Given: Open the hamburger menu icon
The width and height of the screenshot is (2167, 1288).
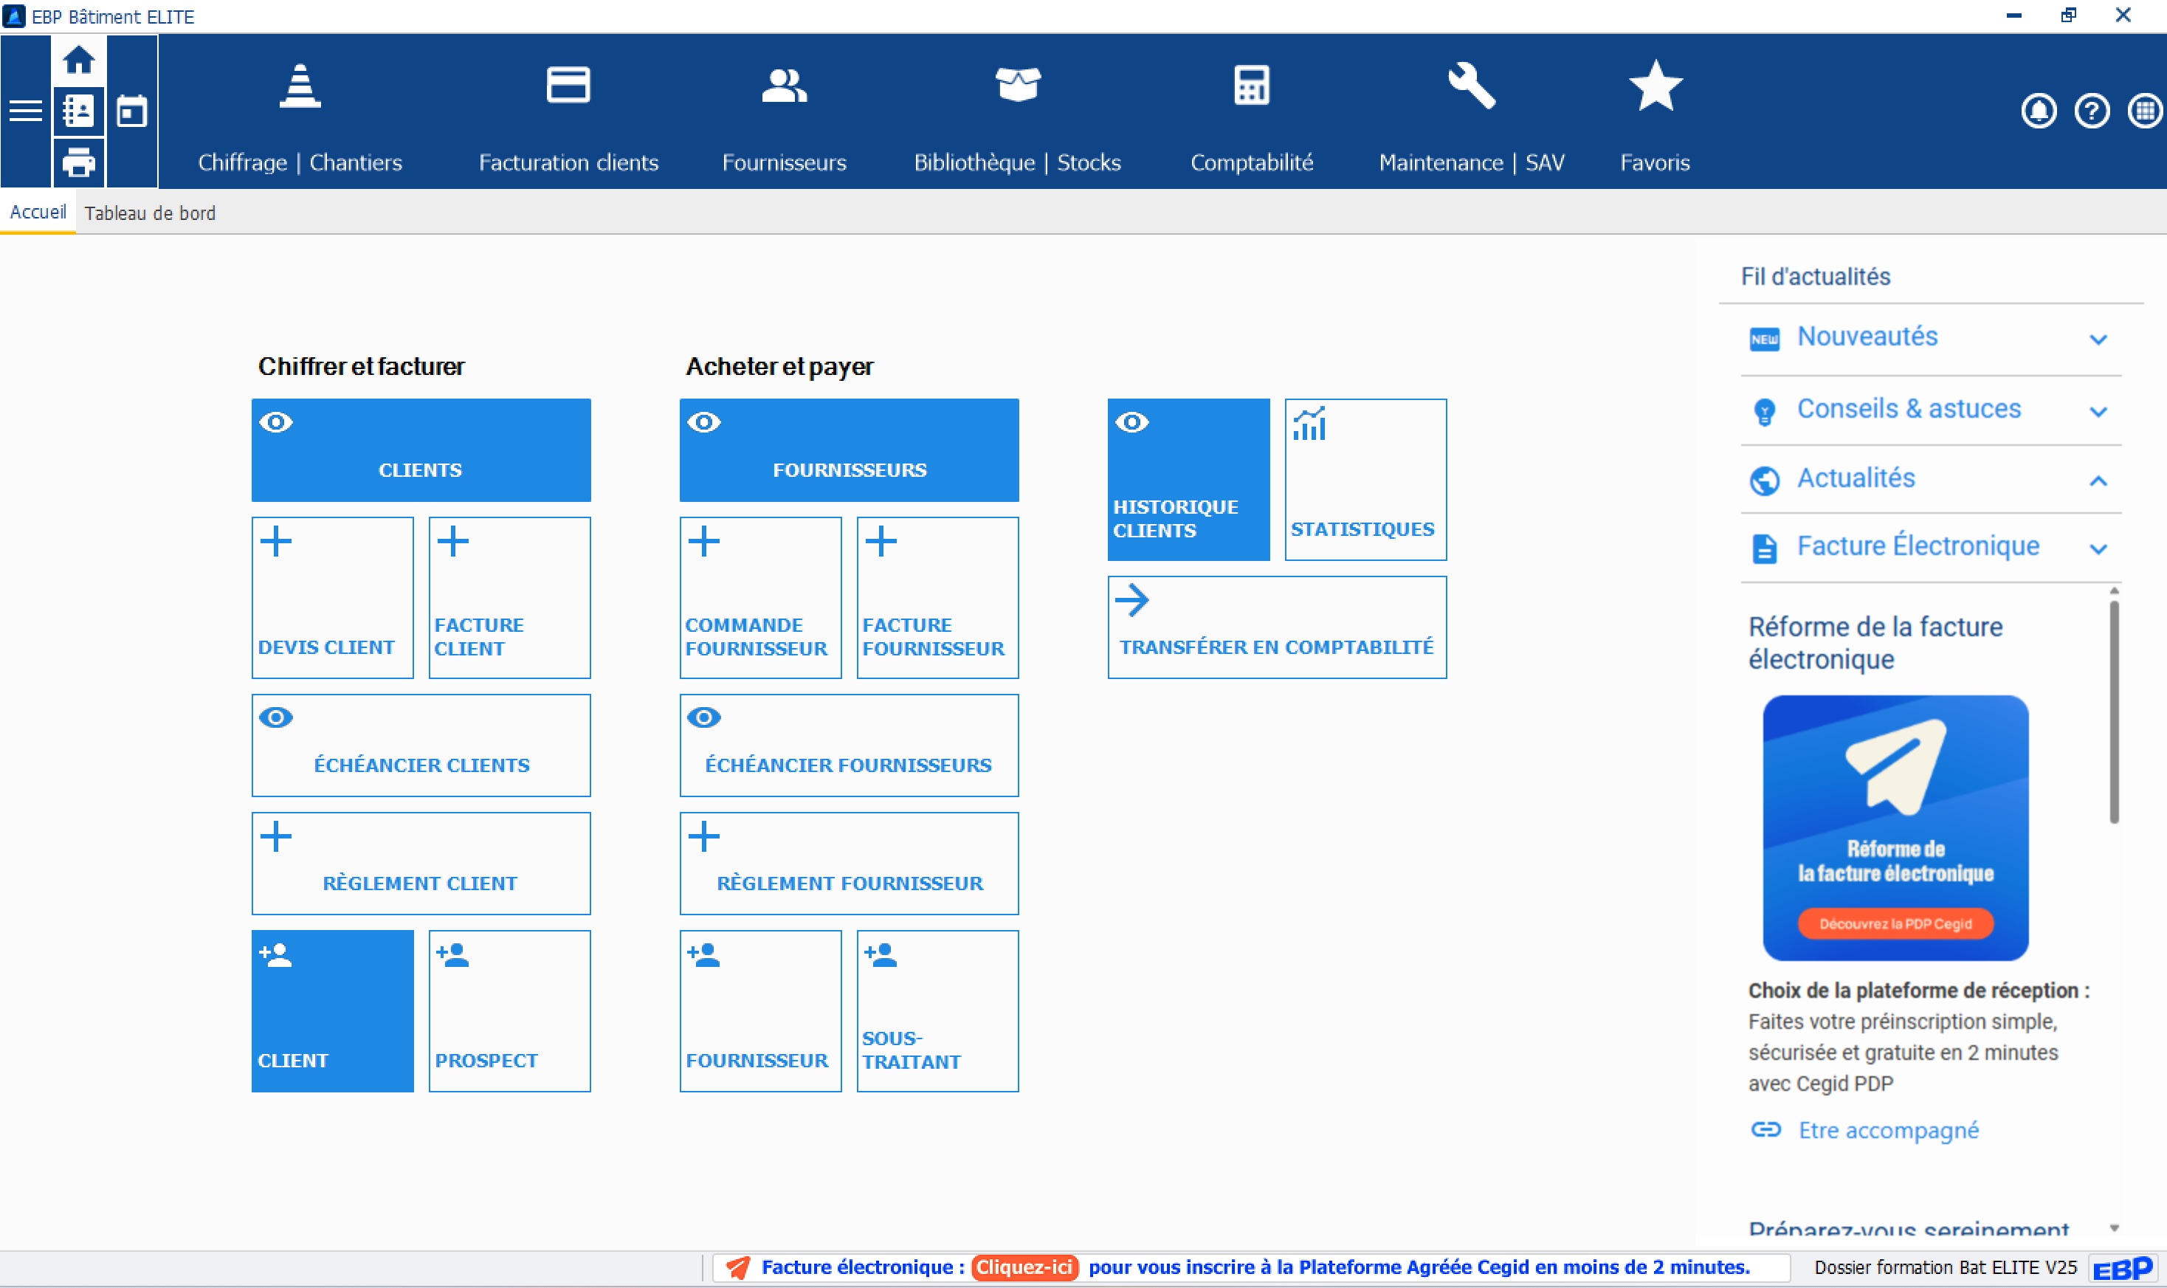Looking at the screenshot, I should (25, 111).
